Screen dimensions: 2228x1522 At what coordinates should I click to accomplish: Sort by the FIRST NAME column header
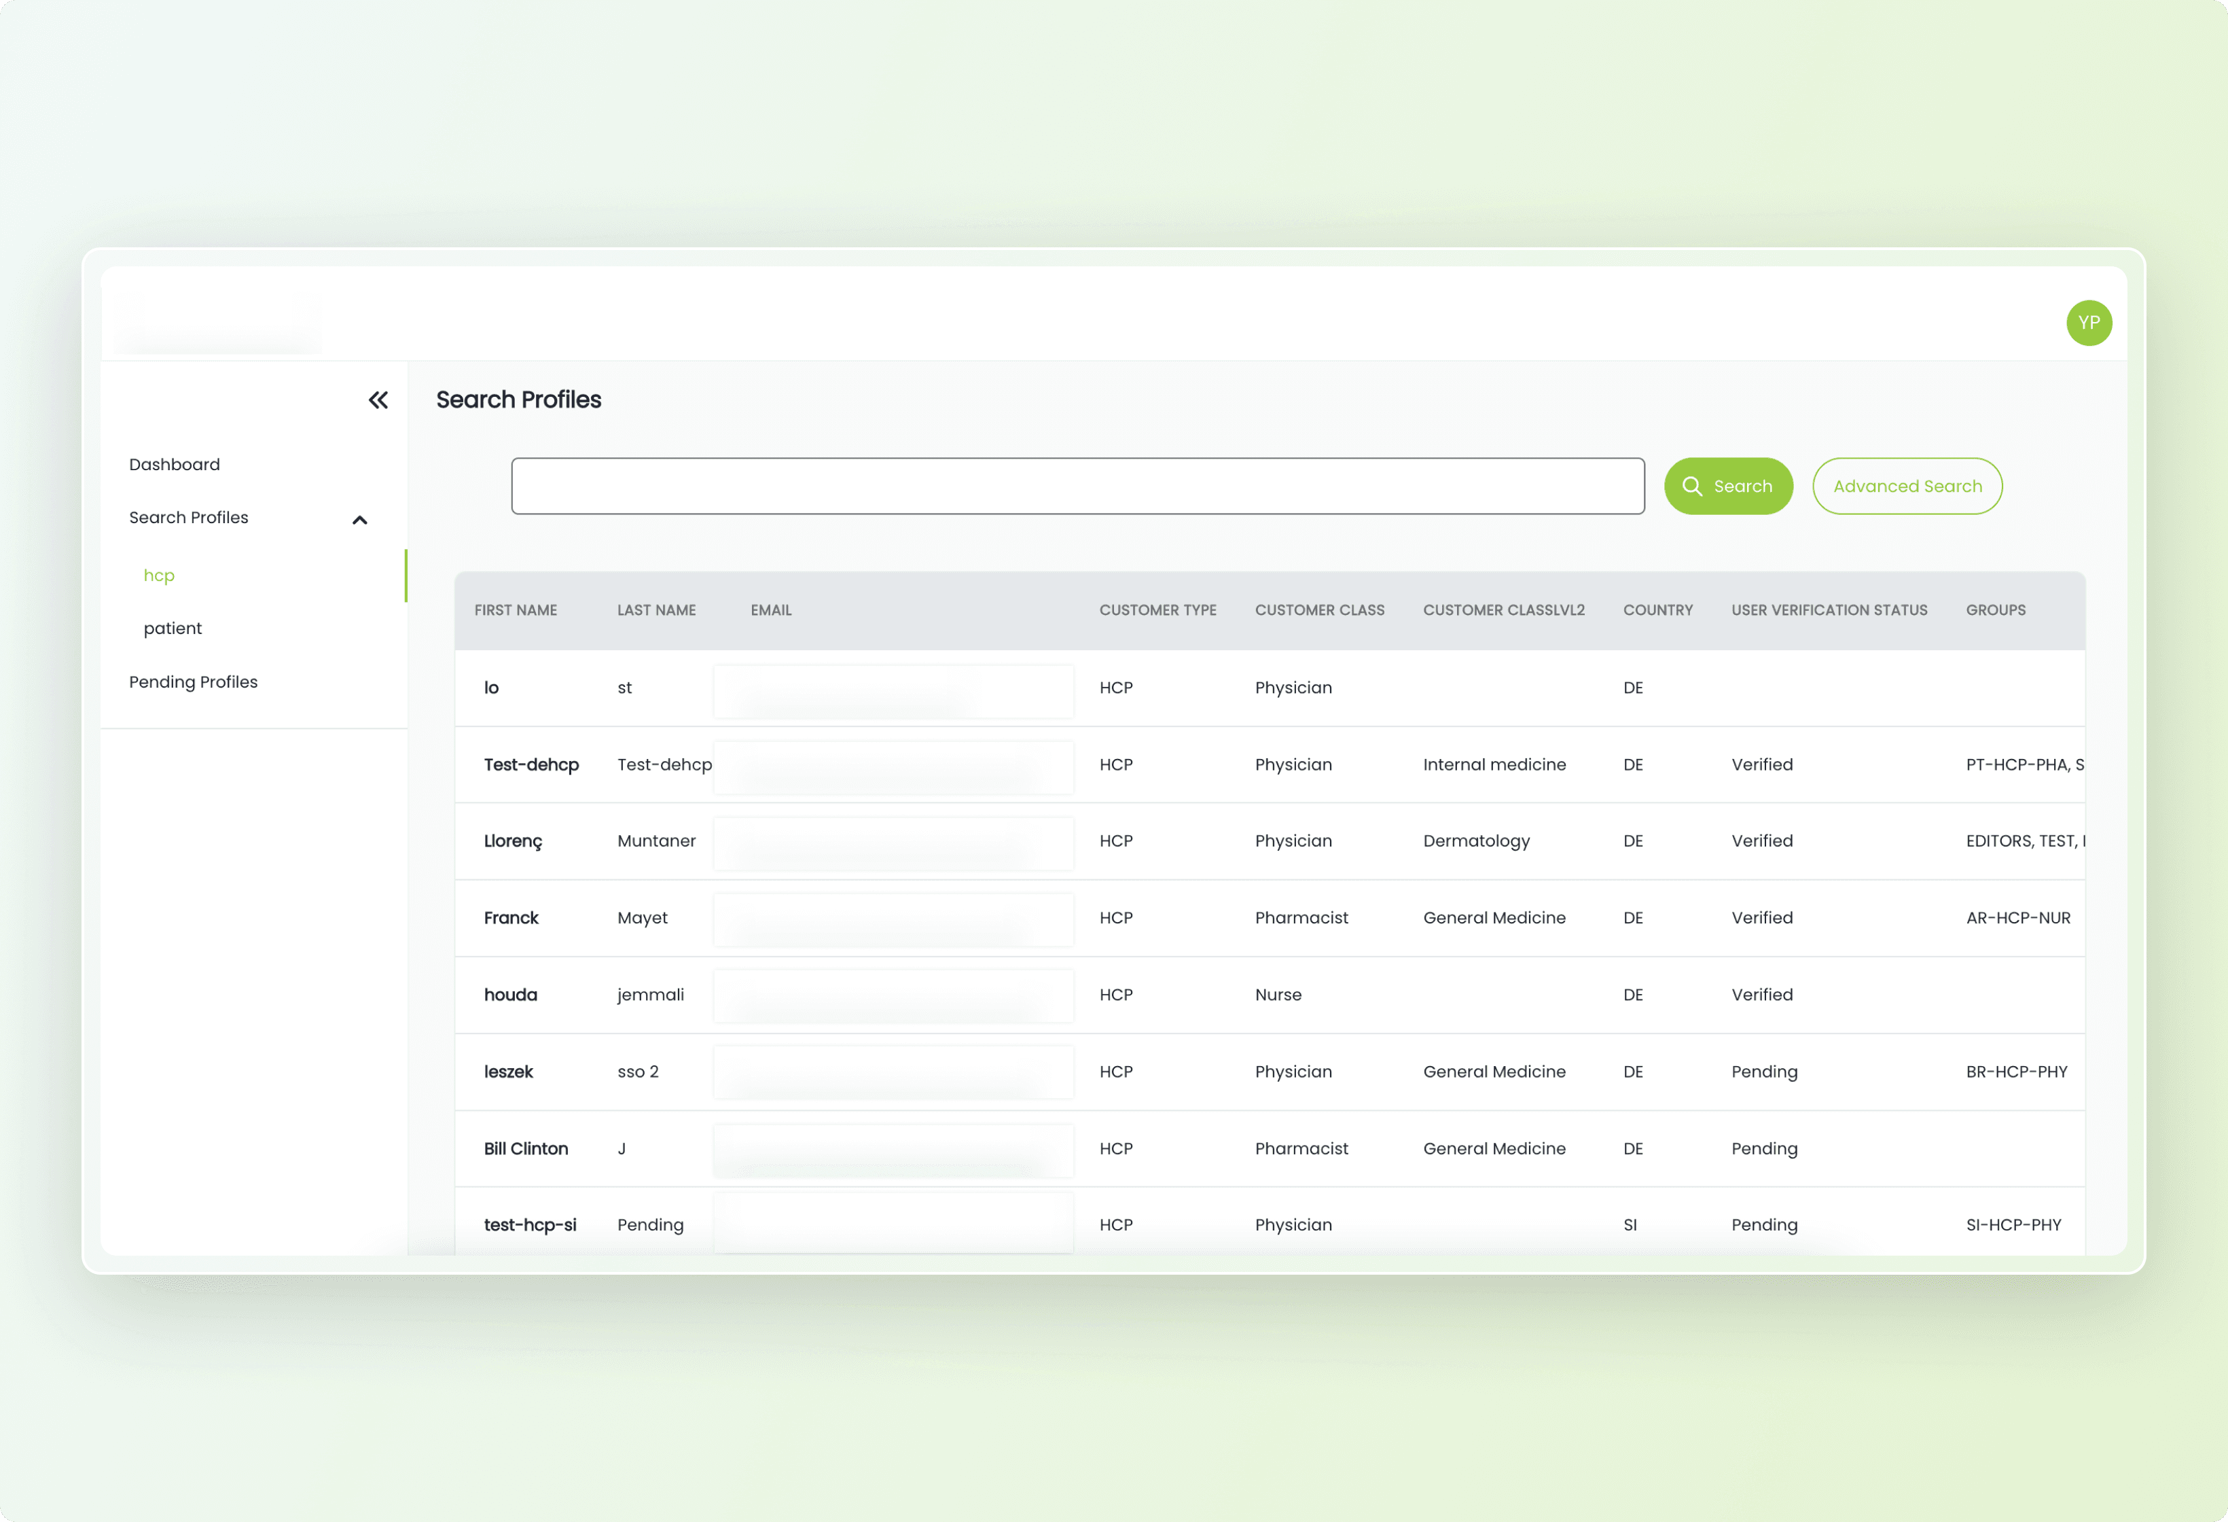tap(516, 610)
